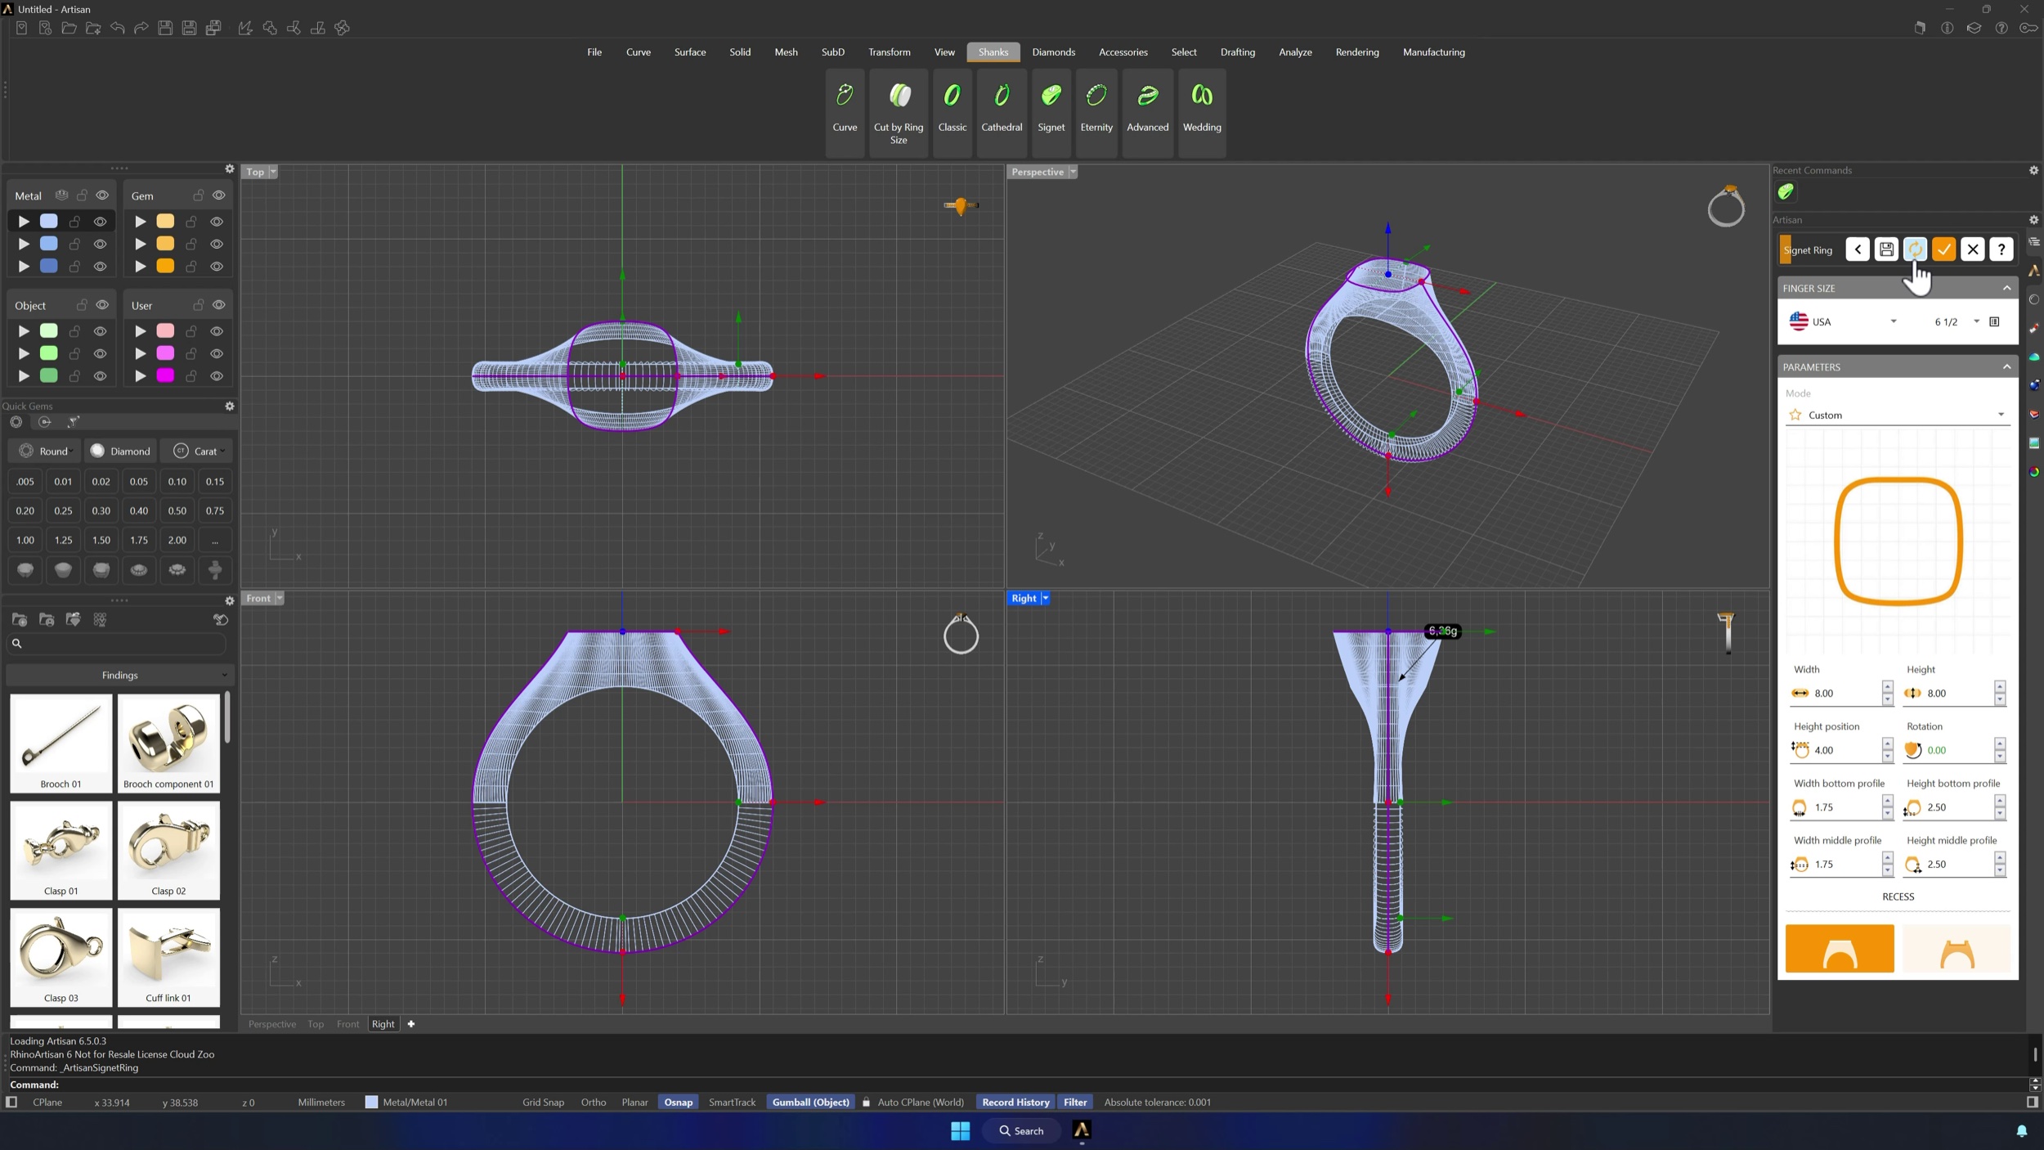Image resolution: width=2044 pixels, height=1150 pixels.
Task: Toggle Osnap in status bar
Action: point(679,1103)
